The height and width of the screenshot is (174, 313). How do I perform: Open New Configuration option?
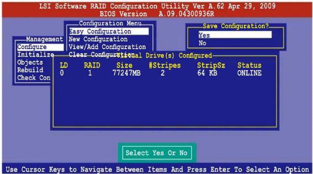point(98,39)
